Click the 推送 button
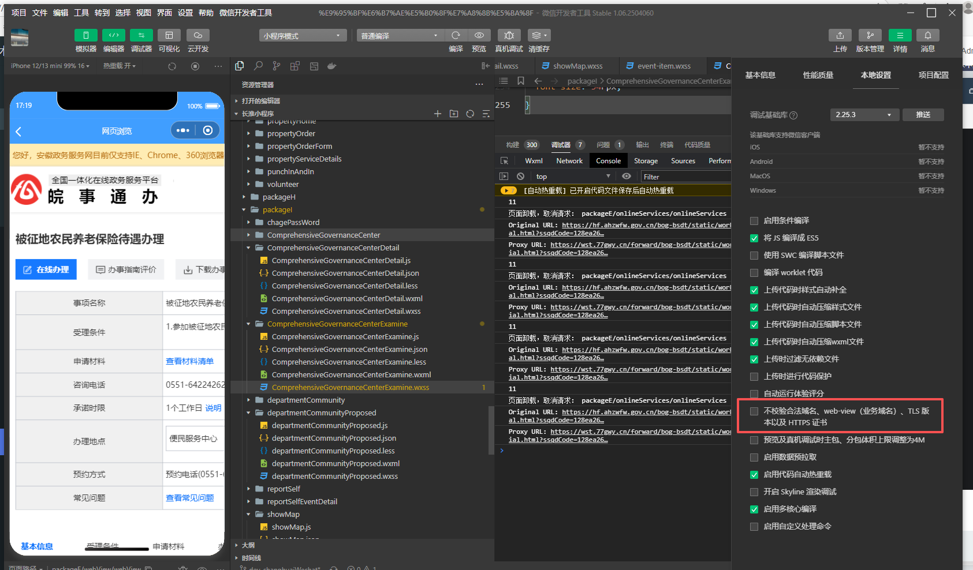Image resolution: width=973 pixels, height=570 pixels. pyautogui.click(x=923, y=115)
